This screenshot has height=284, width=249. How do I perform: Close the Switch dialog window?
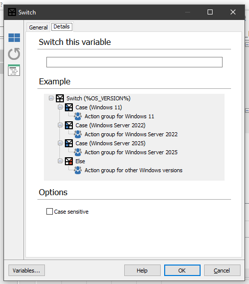click(x=233, y=12)
